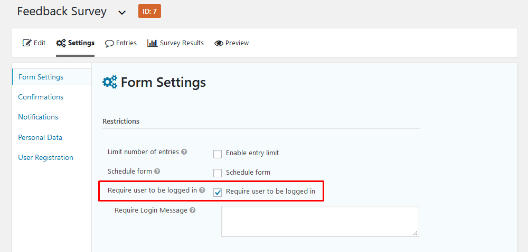Open the Entries tab
This screenshot has height=252, width=528.
[121, 43]
